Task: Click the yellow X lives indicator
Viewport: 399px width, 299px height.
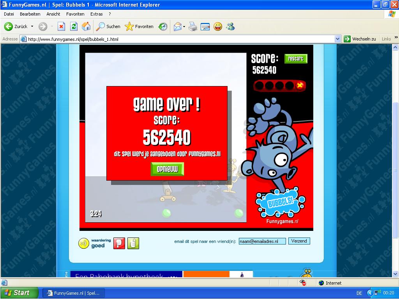Action: click(300, 85)
